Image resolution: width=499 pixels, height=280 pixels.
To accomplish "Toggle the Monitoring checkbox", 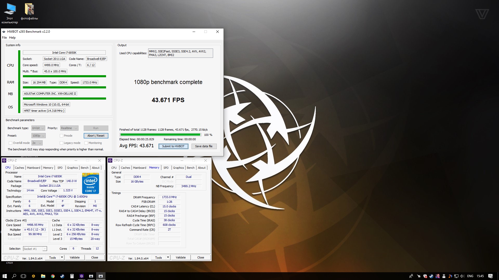I will [x=86, y=143].
